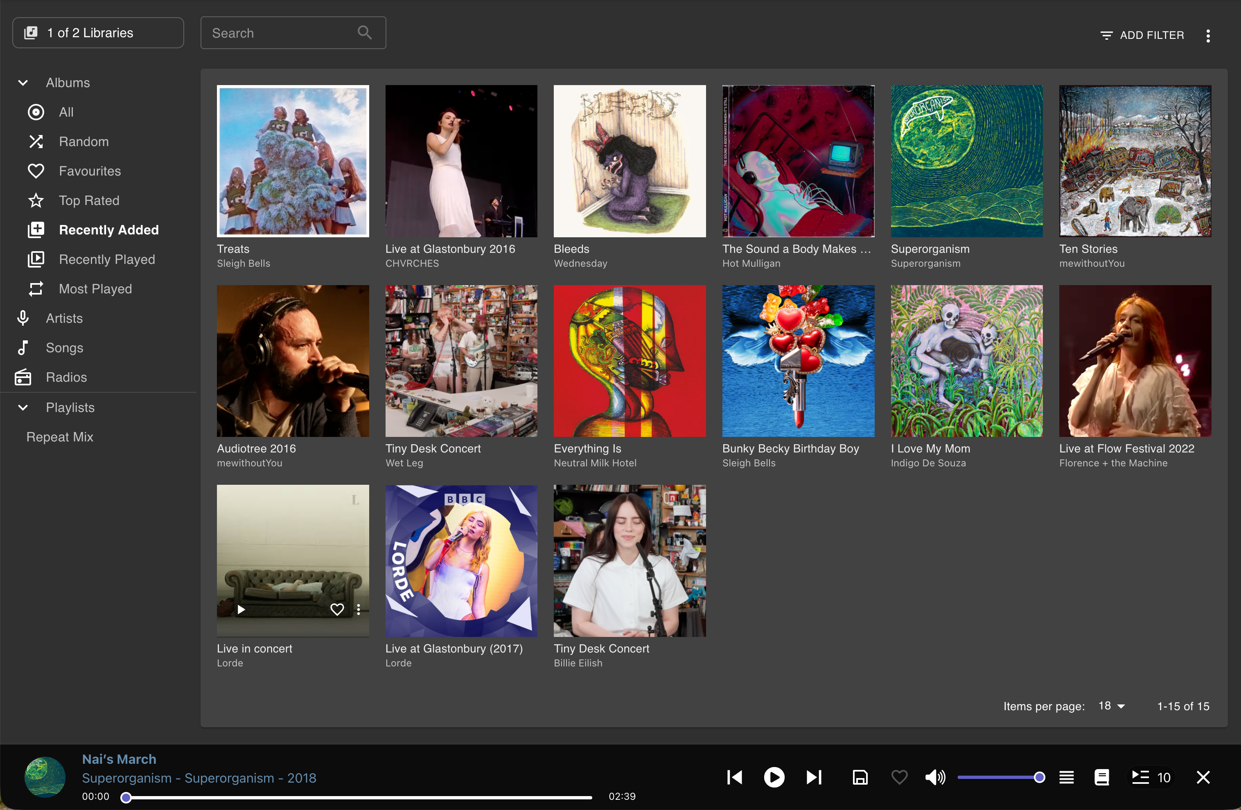The height and width of the screenshot is (810, 1241).
Task: Toggle heart on Live in concert album
Action: pyautogui.click(x=337, y=609)
